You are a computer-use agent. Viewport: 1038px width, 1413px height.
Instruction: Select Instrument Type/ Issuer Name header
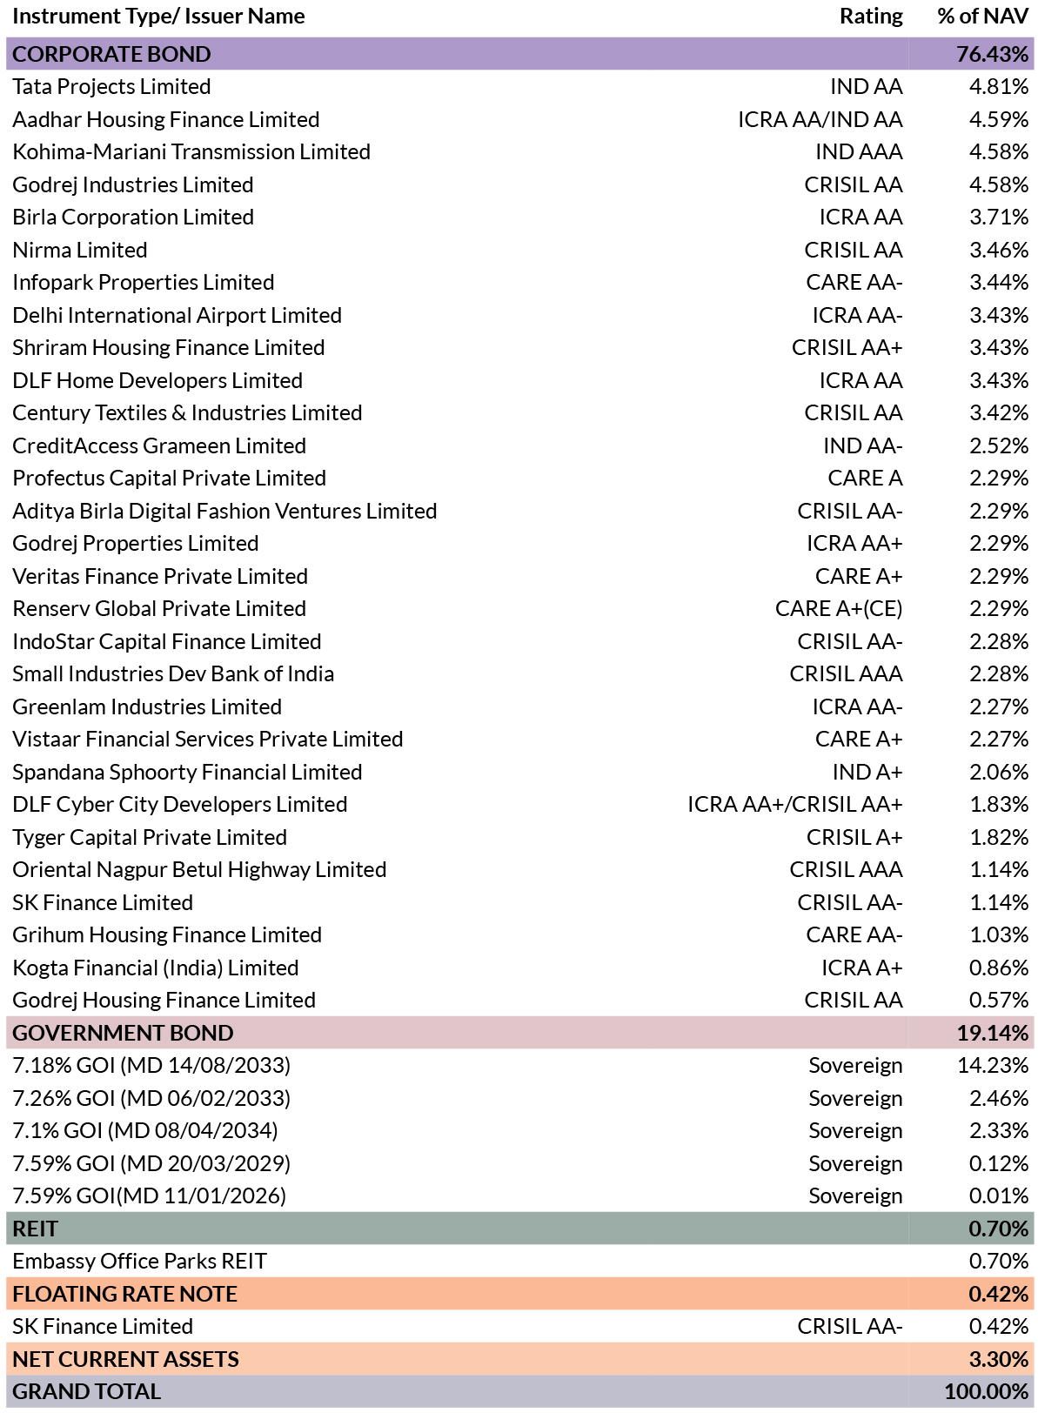(158, 17)
